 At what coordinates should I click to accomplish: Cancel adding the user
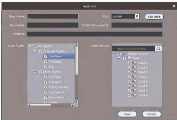click(x=151, y=114)
